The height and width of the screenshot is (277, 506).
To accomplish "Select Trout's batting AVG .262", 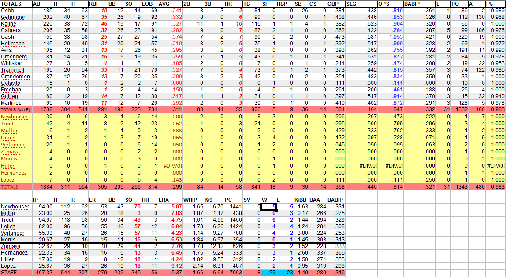I will (x=170, y=124).
